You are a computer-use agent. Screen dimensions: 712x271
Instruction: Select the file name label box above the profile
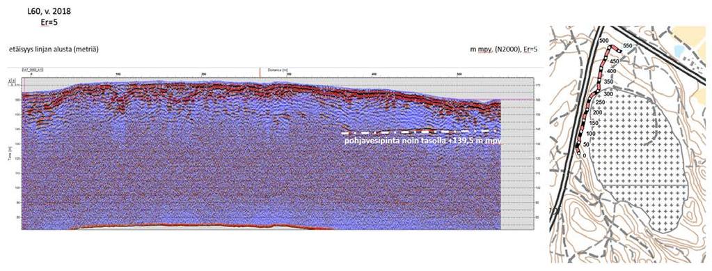[33, 70]
